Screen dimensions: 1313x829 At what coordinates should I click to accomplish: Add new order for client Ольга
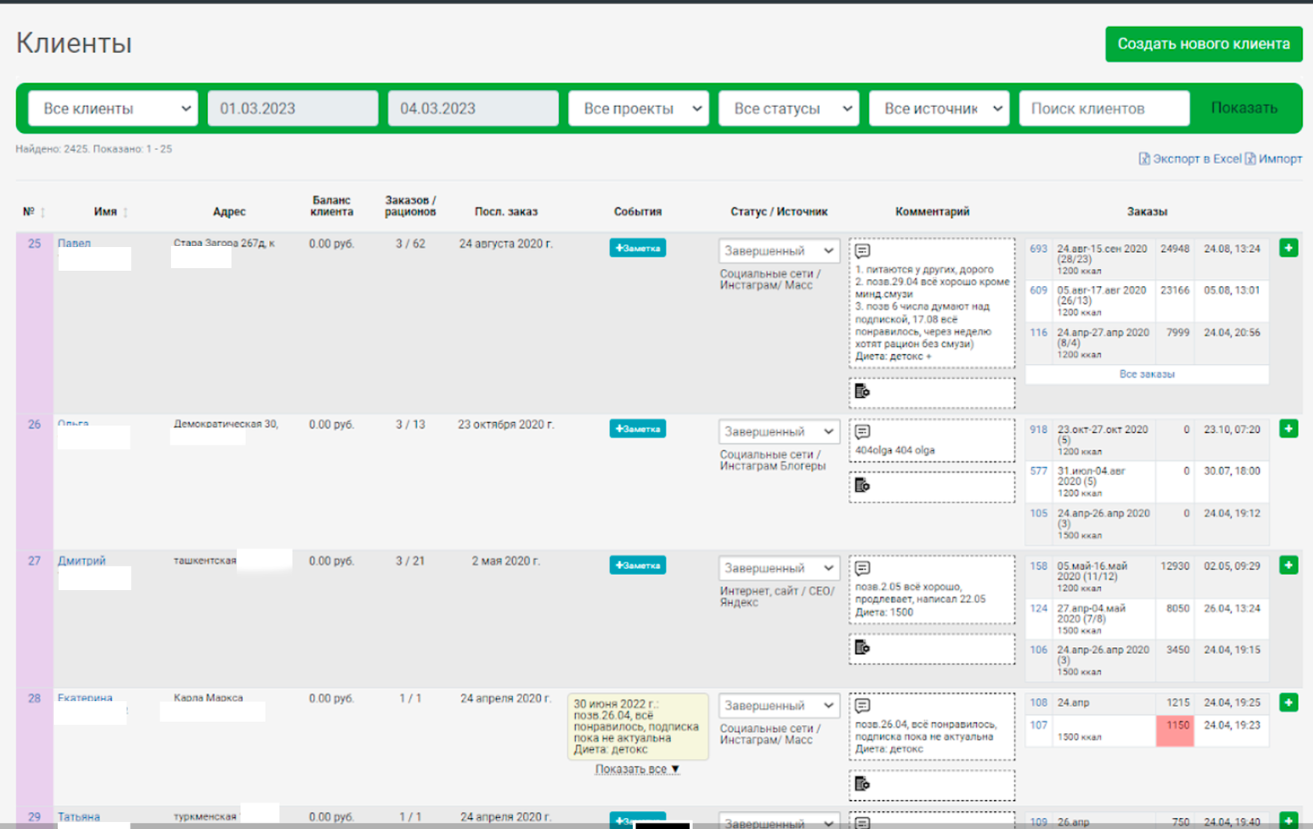coord(1289,428)
